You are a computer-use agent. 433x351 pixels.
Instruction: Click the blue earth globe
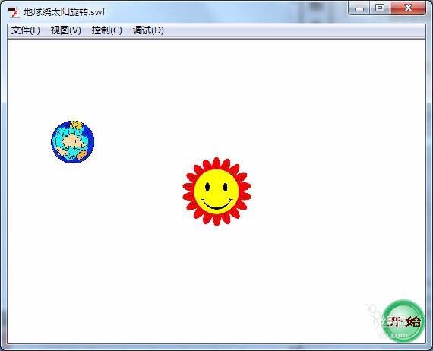pyautogui.click(x=73, y=141)
